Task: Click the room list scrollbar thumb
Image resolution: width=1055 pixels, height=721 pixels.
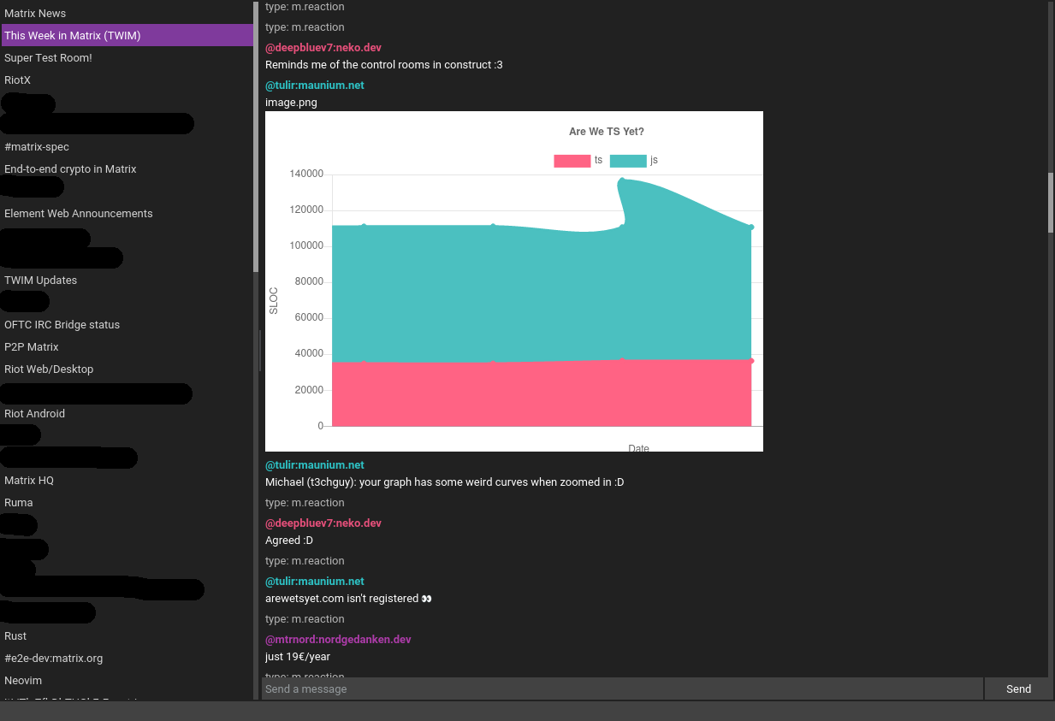Action: (256, 137)
